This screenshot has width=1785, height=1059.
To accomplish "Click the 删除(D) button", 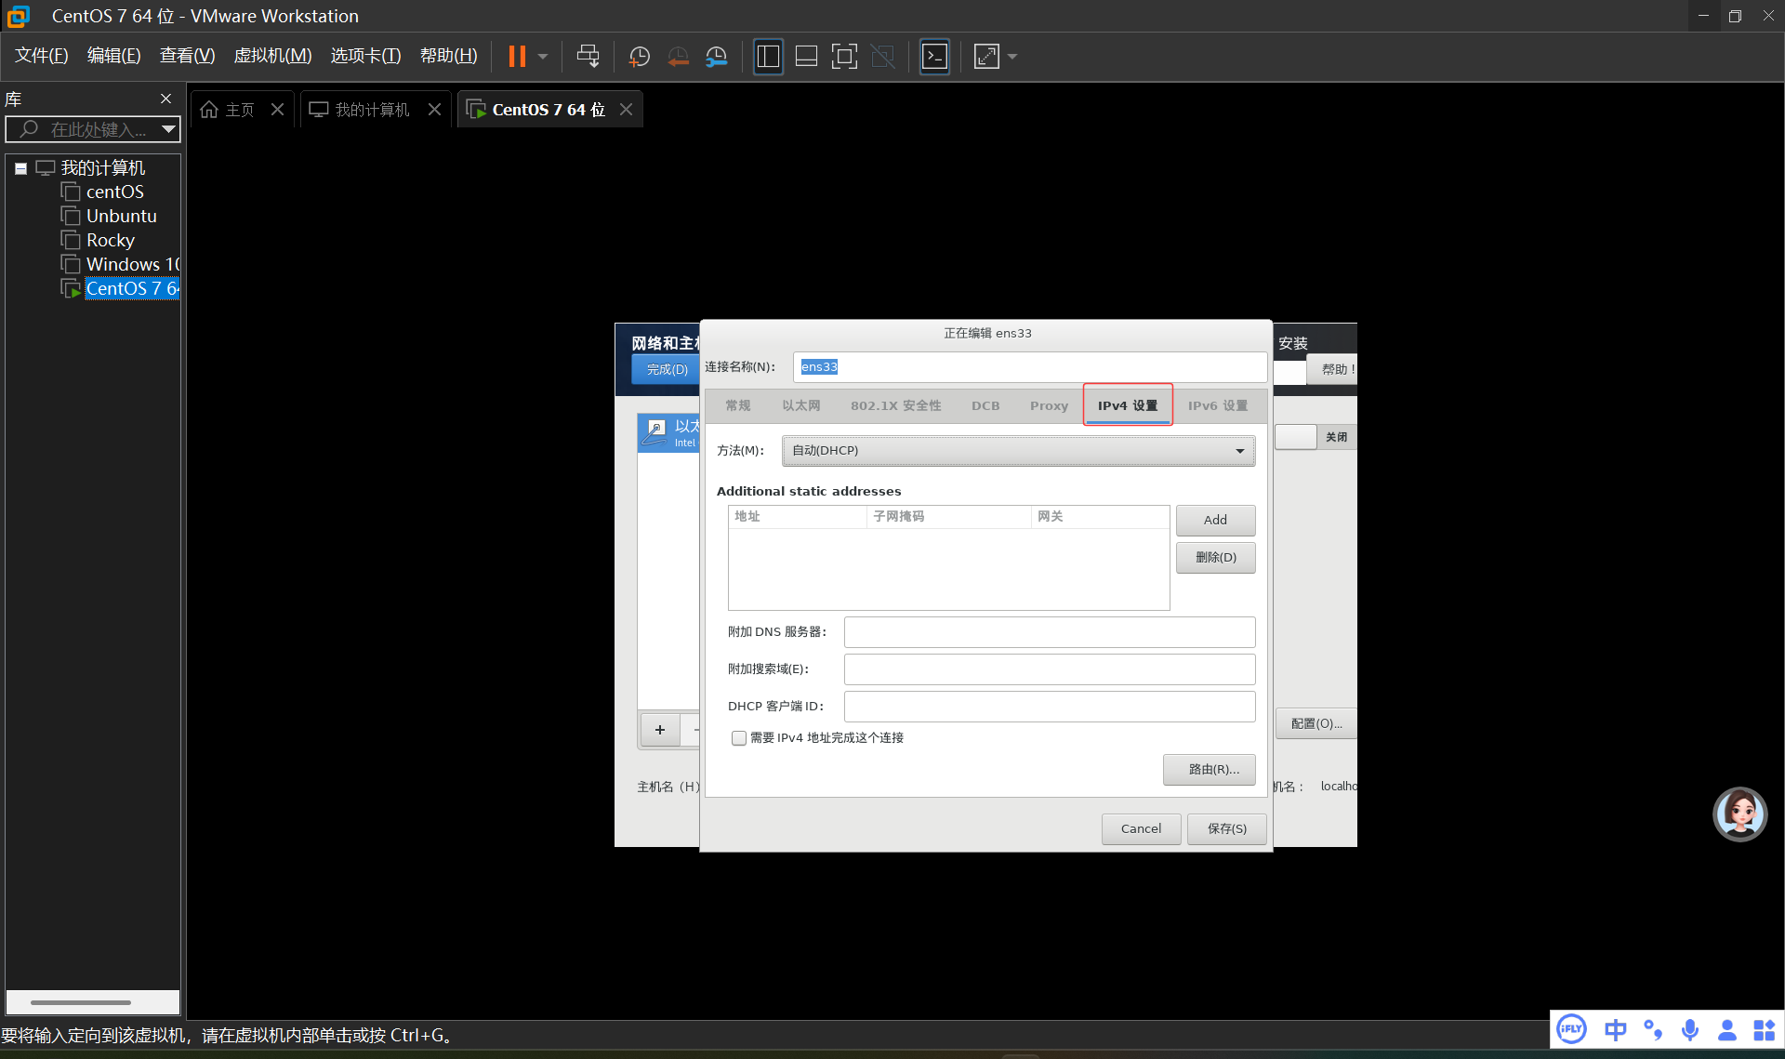I will coord(1215,558).
